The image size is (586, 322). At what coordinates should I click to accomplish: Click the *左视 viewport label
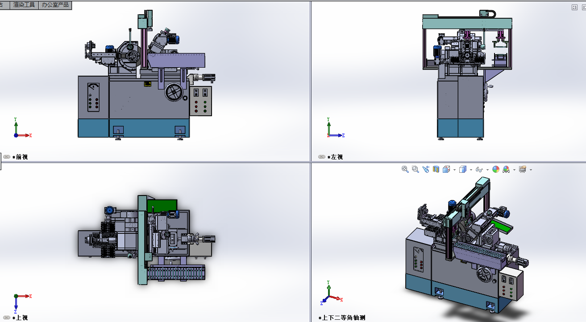pyautogui.click(x=335, y=157)
